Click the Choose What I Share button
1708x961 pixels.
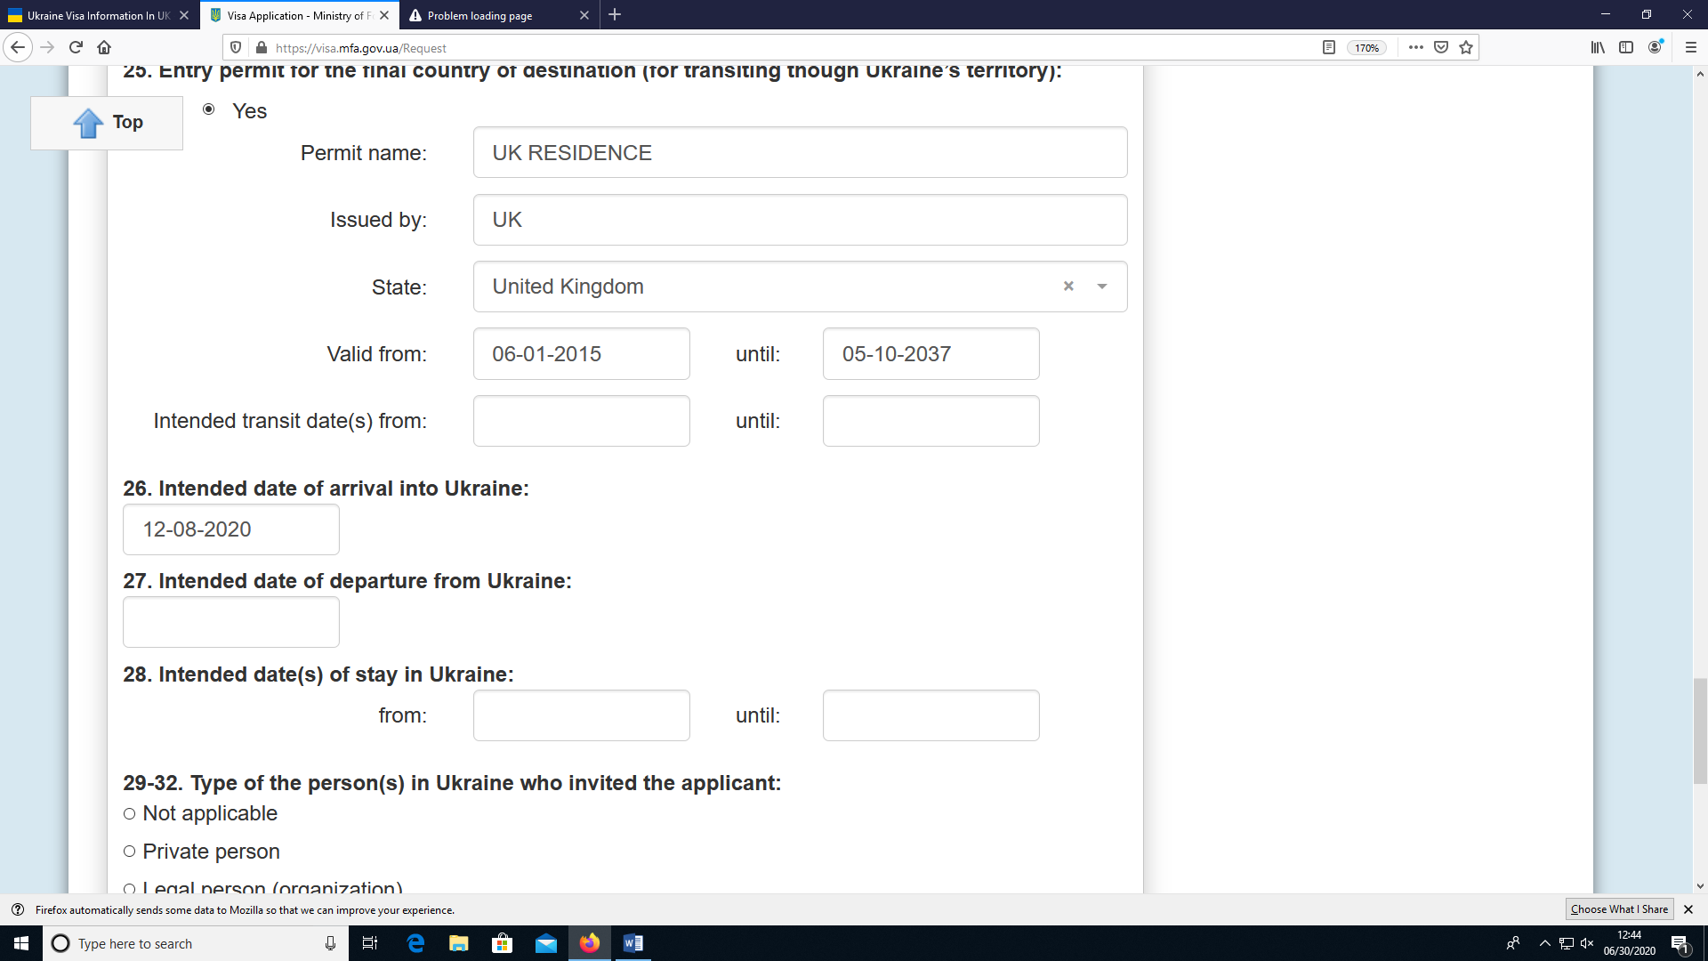1619,909
